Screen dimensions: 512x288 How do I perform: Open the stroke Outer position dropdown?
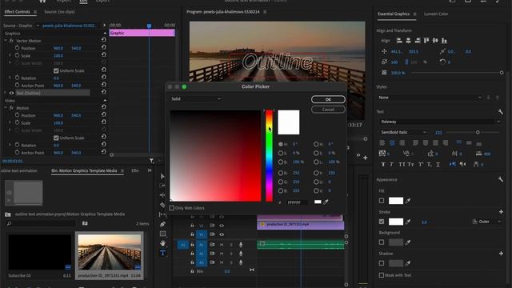coord(486,222)
